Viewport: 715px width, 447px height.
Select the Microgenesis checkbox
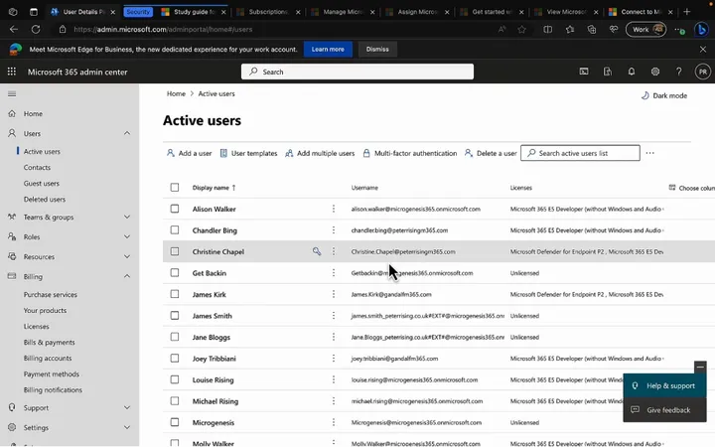175,422
